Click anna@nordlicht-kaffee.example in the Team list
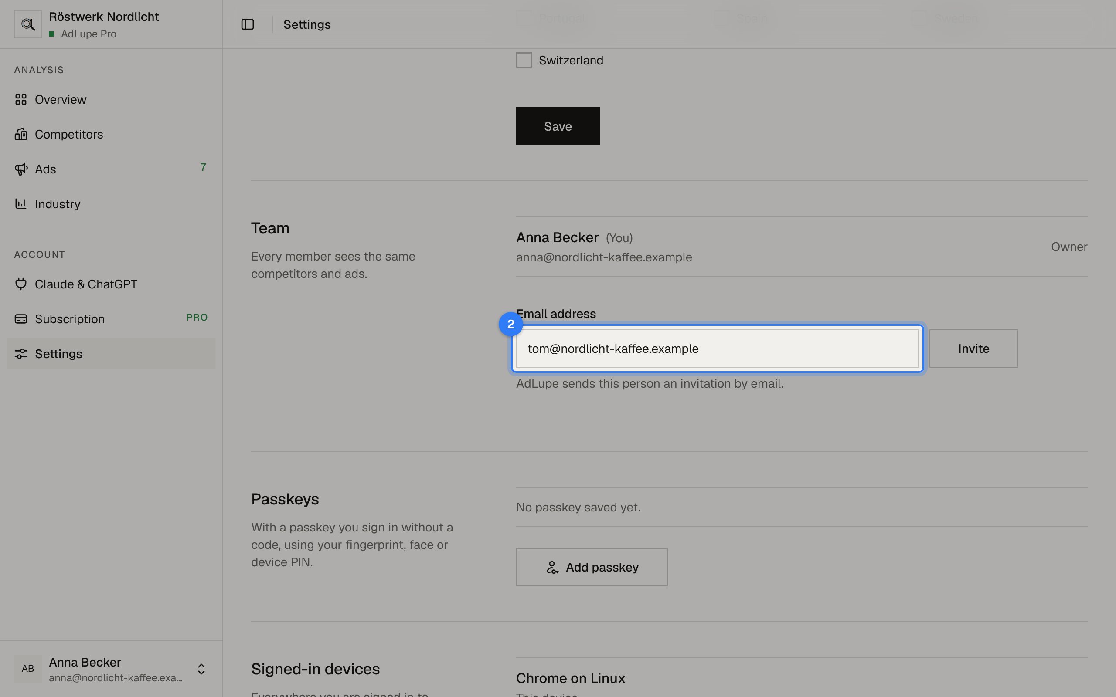The height and width of the screenshot is (697, 1116). pyautogui.click(x=604, y=257)
